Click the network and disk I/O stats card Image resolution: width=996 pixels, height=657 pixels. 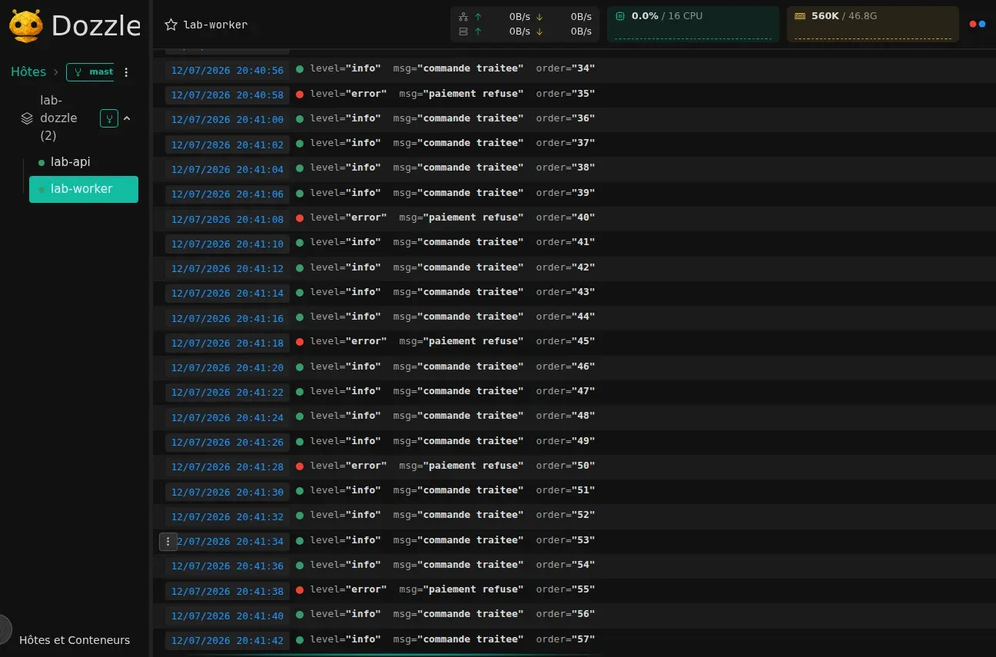(525, 24)
